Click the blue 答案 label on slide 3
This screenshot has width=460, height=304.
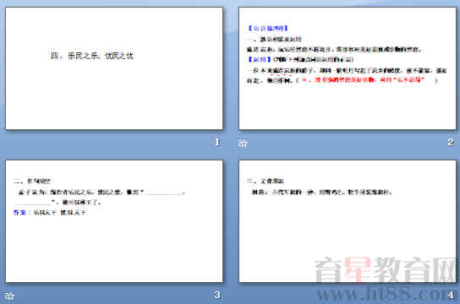pyautogui.click(x=19, y=212)
